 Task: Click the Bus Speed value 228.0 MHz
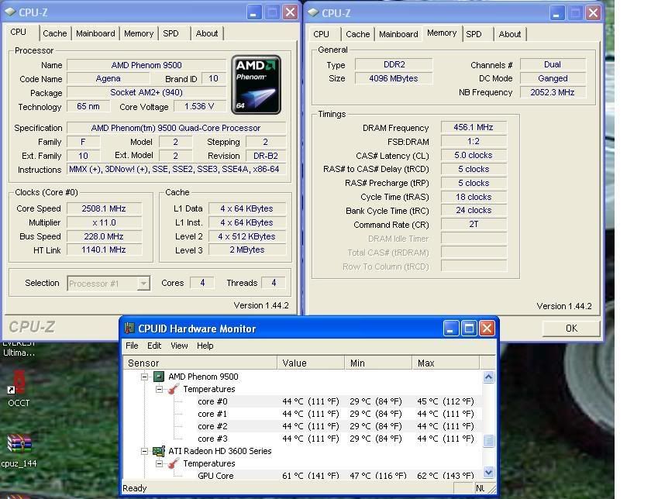click(x=104, y=236)
